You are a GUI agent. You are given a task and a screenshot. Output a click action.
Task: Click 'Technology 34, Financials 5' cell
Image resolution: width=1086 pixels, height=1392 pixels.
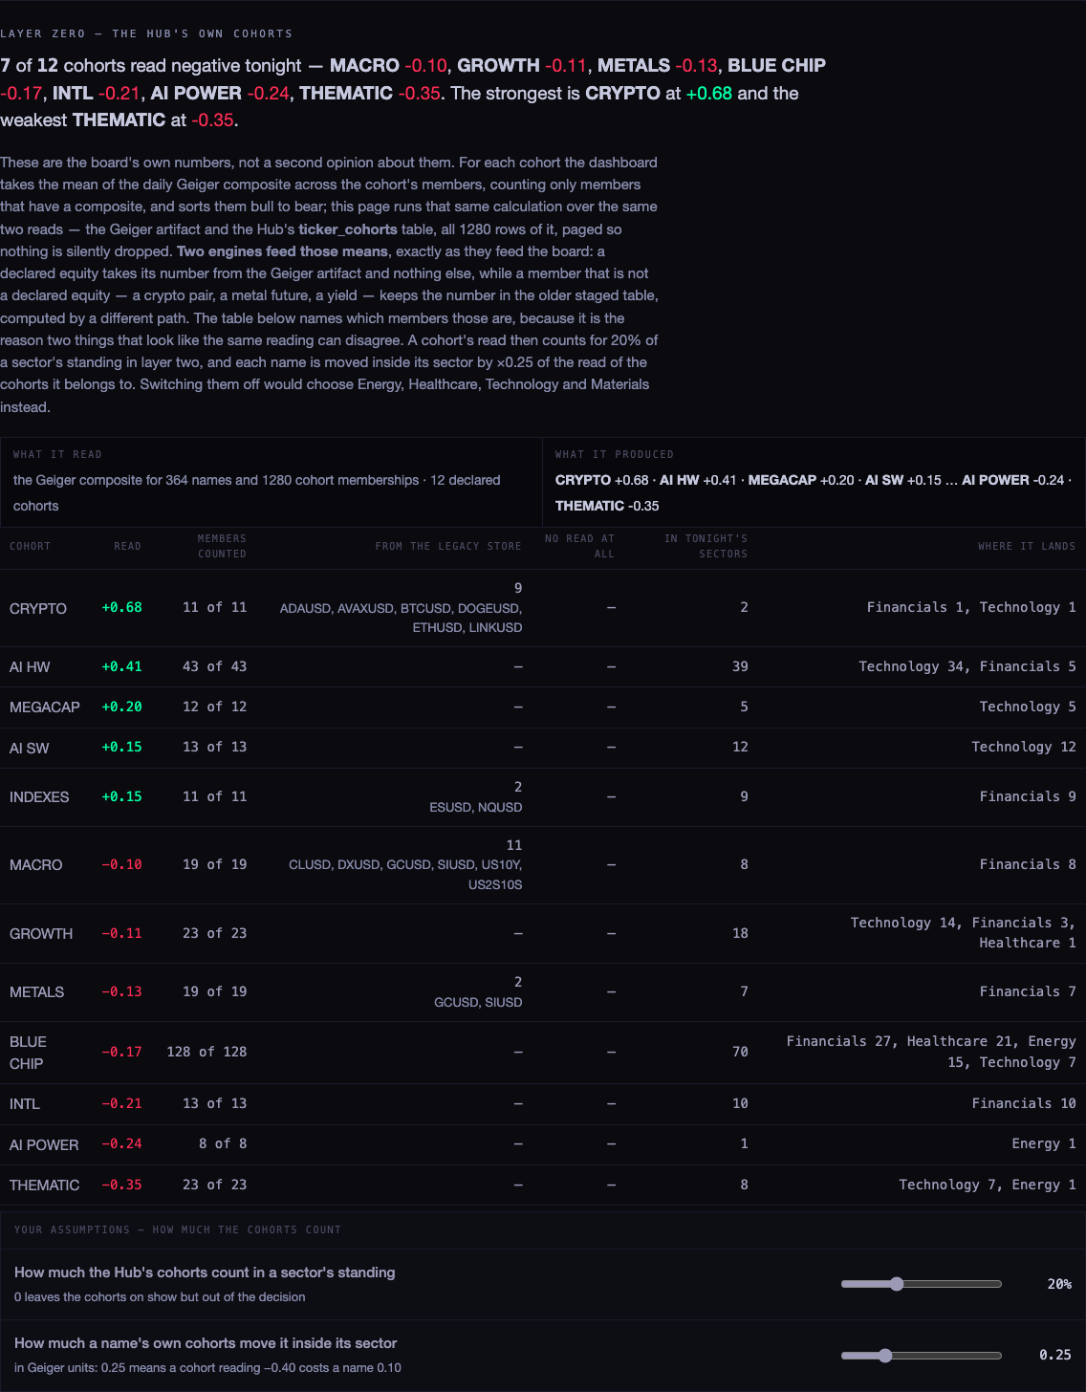coord(967,666)
